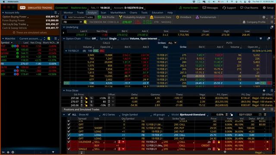Open the symbol field dropdown arrow
Screen dimensions: 276x155
click(81, 22)
